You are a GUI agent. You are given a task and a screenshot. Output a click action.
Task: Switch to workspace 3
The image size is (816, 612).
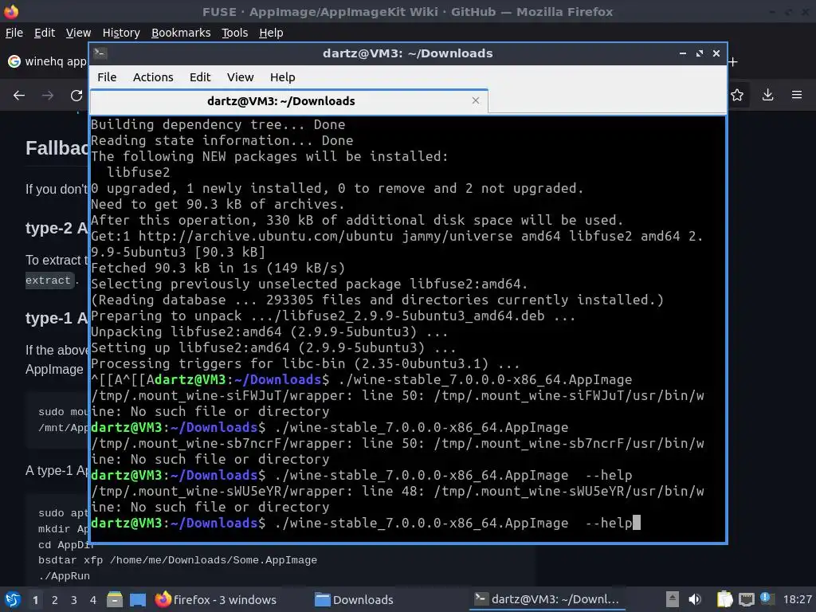pos(74,600)
